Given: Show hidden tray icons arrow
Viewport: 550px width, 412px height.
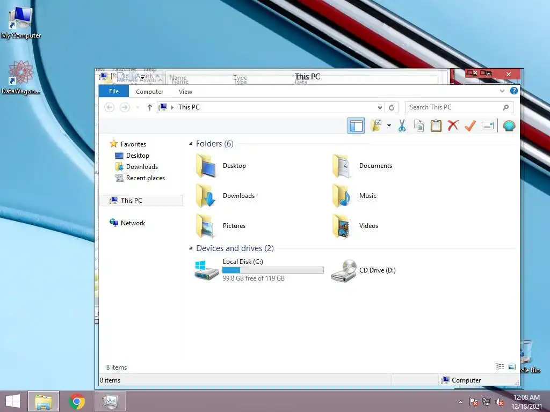Looking at the screenshot, I should coord(460,402).
